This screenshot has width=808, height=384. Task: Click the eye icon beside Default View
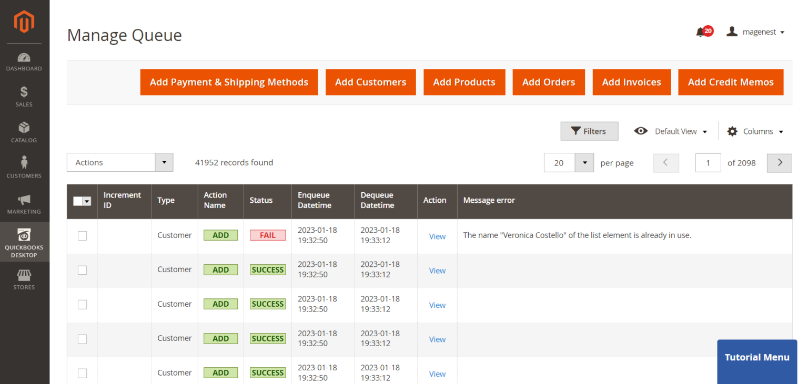[x=641, y=131]
